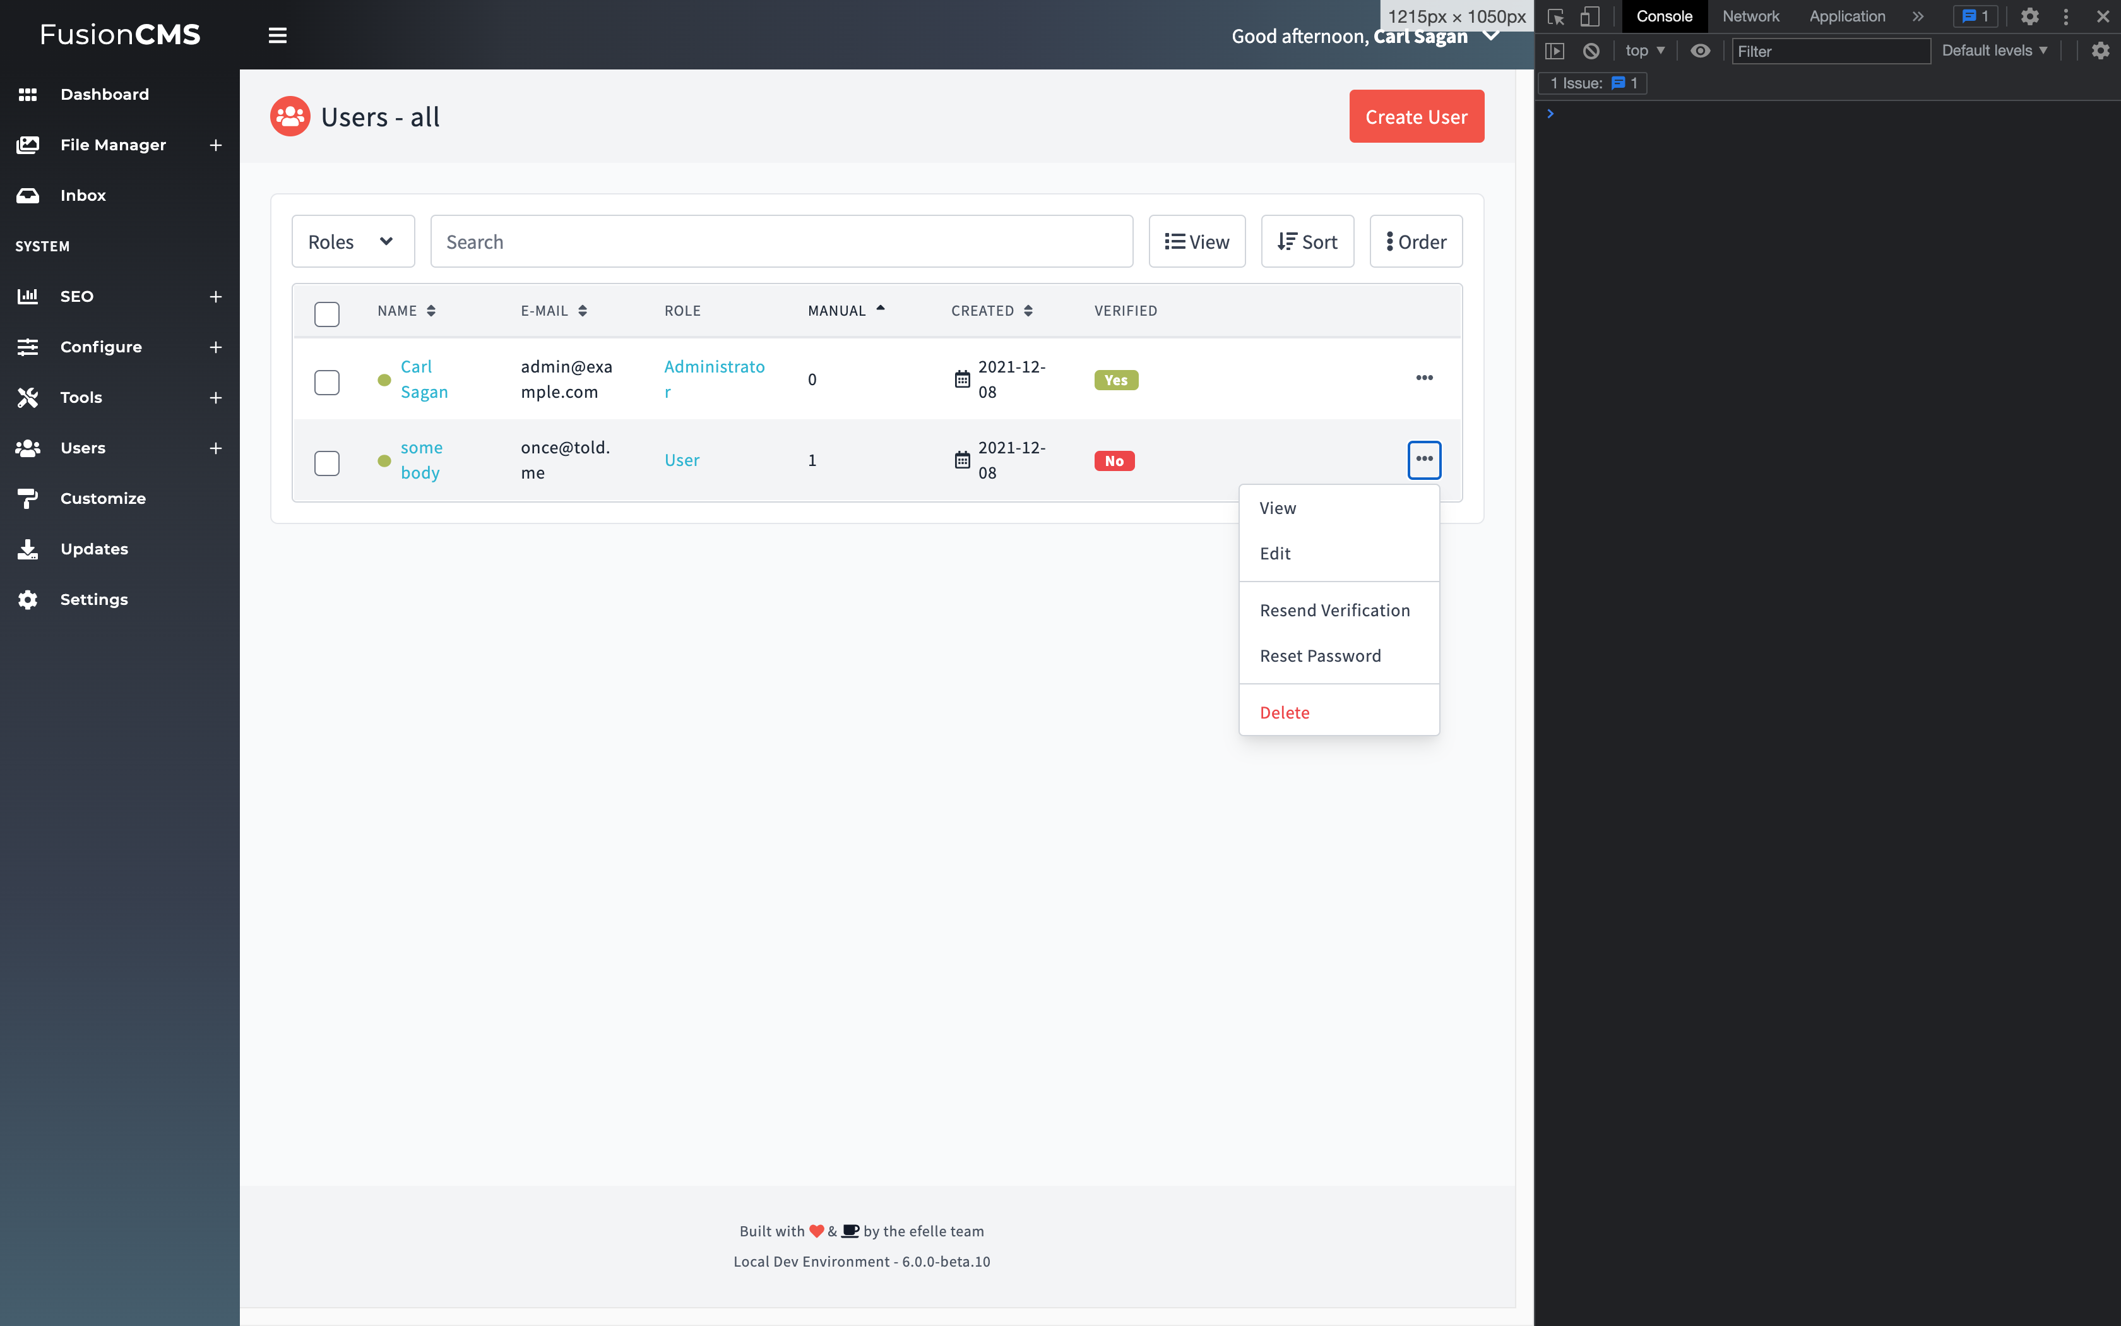This screenshot has width=2121, height=1326.
Task: Check the checkbox on Carl Sagan's row
Action: click(x=327, y=383)
